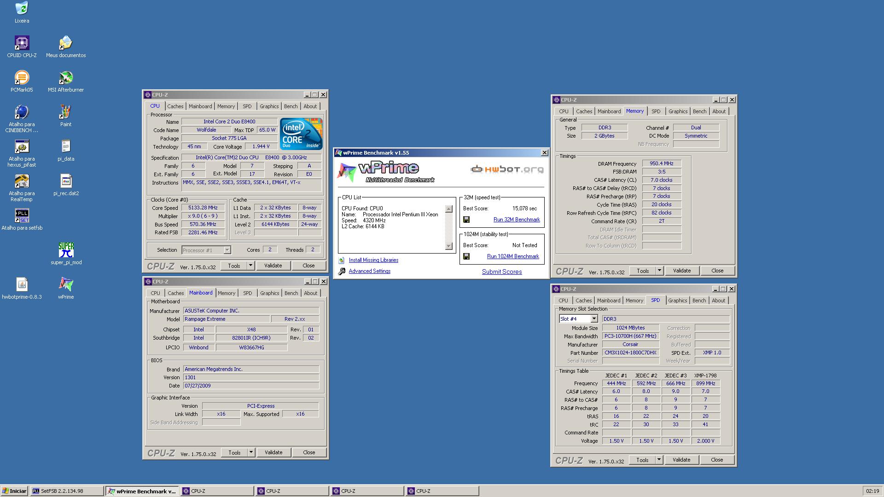
Task: Click the Iniciar start button
Action: click(14, 491)
